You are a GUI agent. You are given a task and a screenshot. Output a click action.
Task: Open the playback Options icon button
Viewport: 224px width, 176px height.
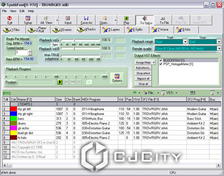(x=117, y=78)
